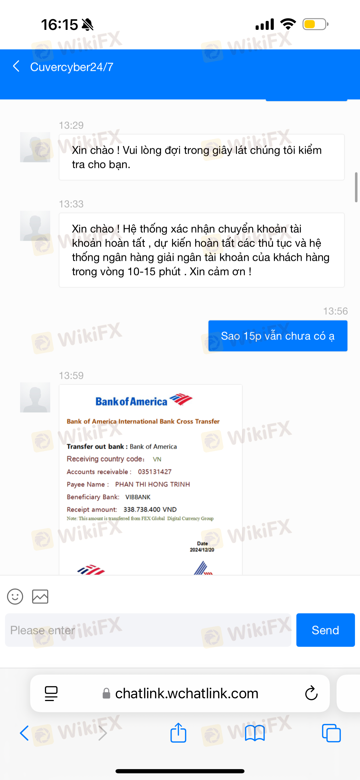Tap the chatlink.wchatlink.com address bar
360x780 pixels.
coord(180,693)
